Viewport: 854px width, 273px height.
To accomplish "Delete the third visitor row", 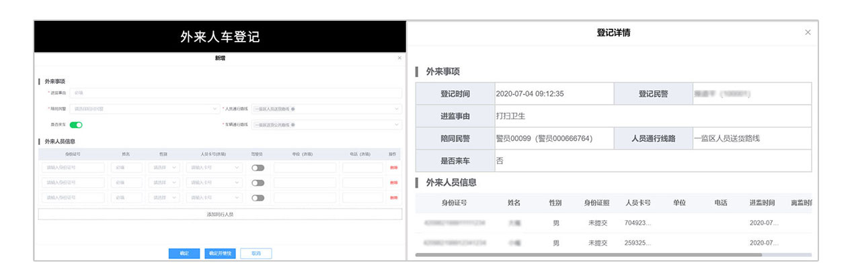I will (394, 198).
